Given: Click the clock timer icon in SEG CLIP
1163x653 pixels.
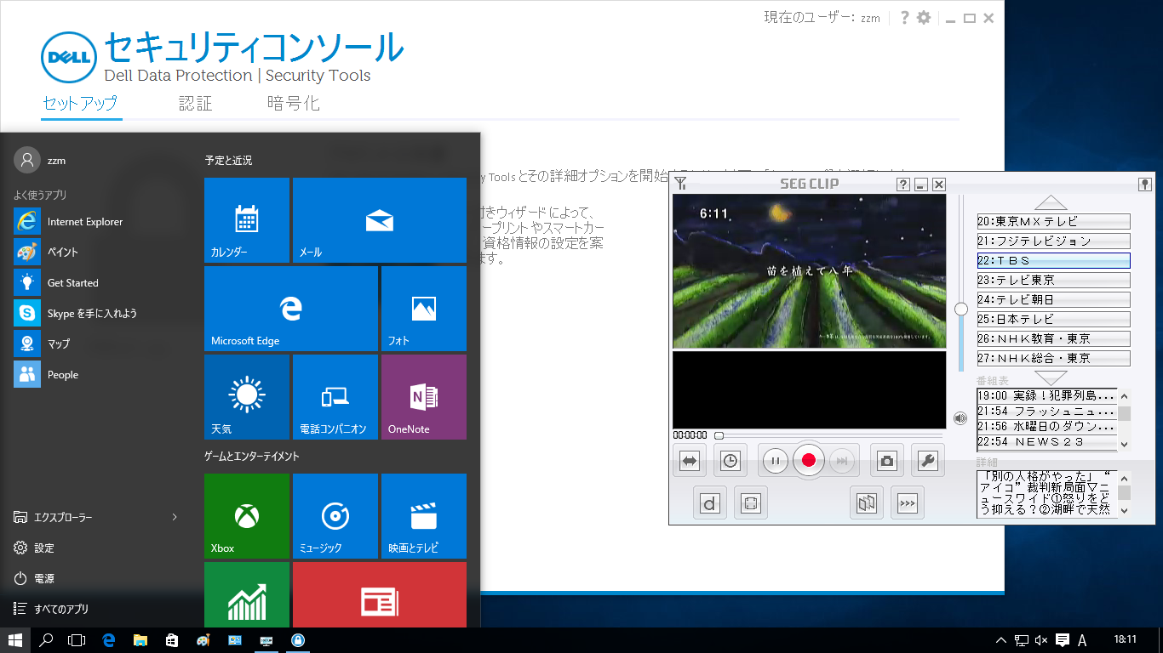Looking at the screenshot, I should click(730, 461).
